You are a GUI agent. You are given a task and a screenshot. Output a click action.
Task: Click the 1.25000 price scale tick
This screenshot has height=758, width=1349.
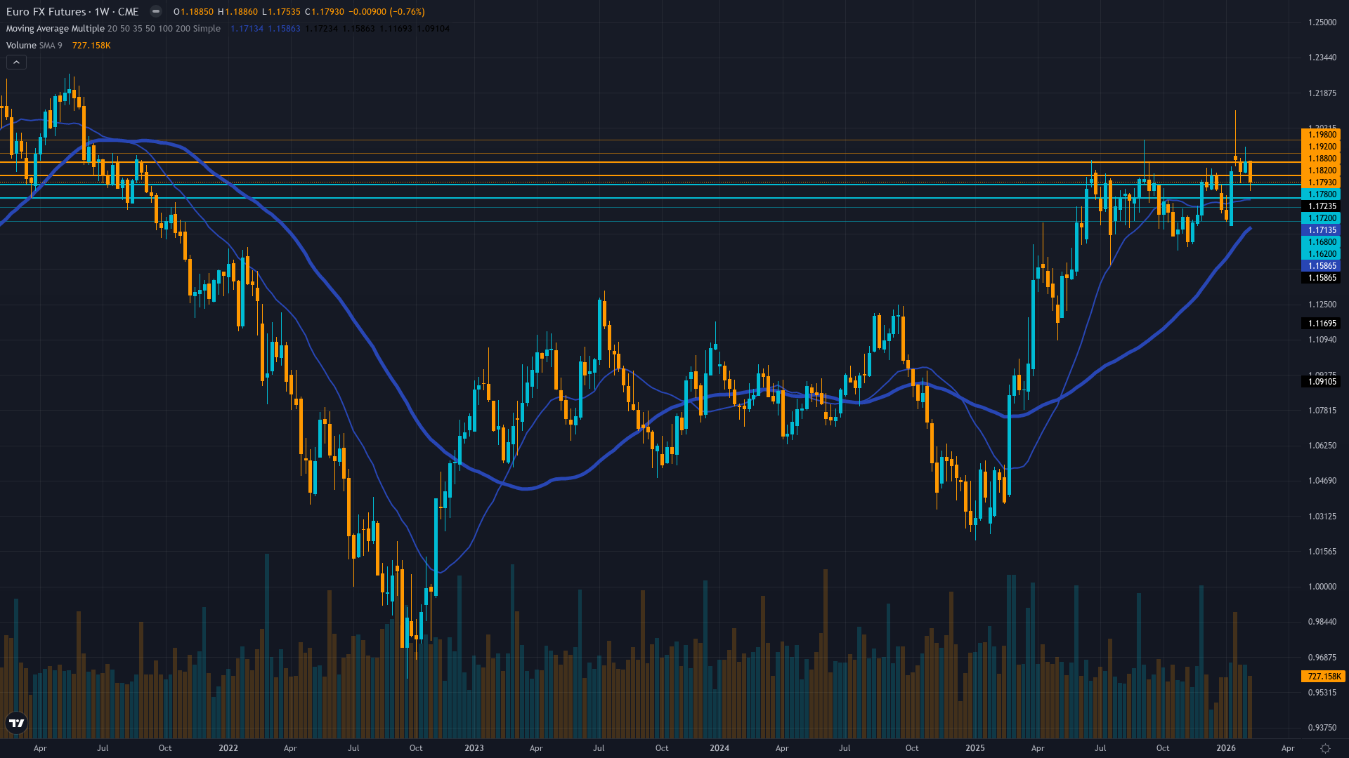1322,22
